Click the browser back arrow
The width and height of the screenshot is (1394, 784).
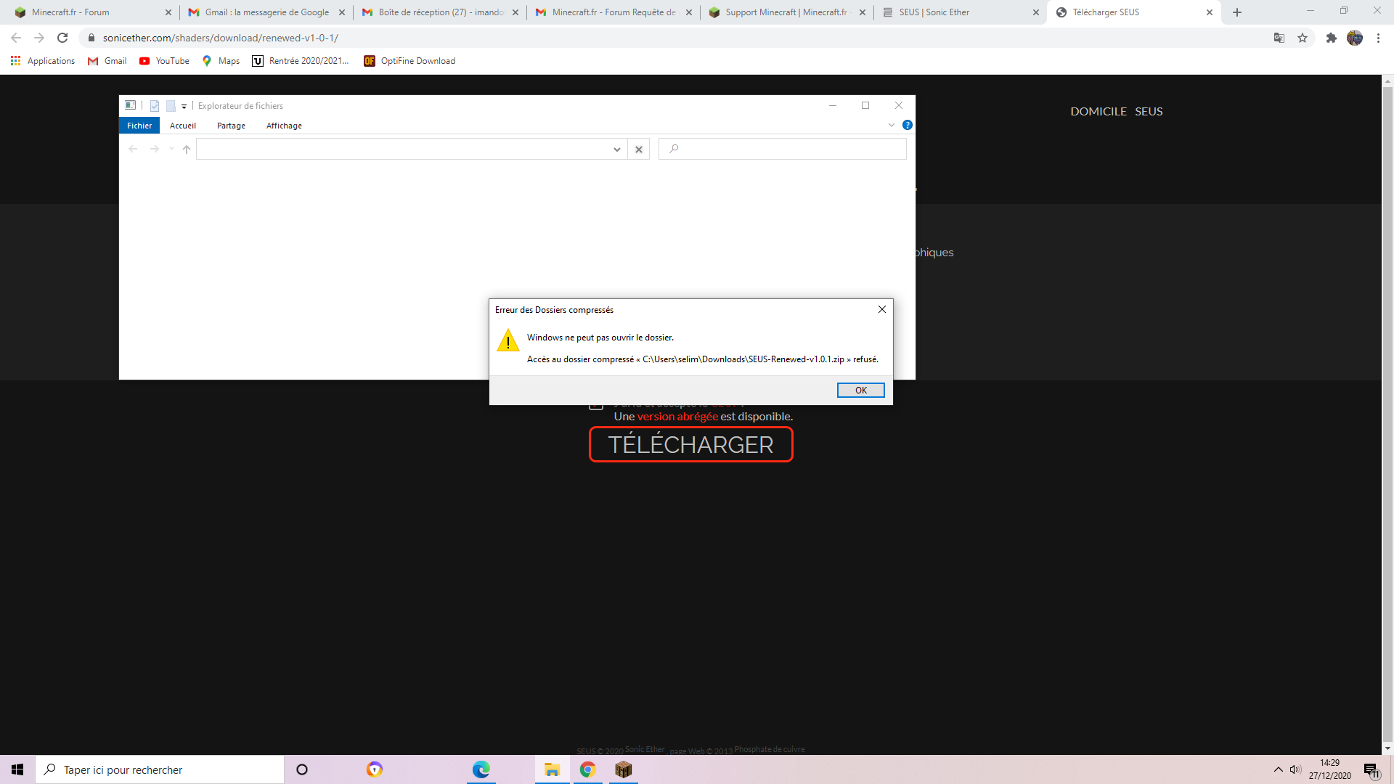16,38
